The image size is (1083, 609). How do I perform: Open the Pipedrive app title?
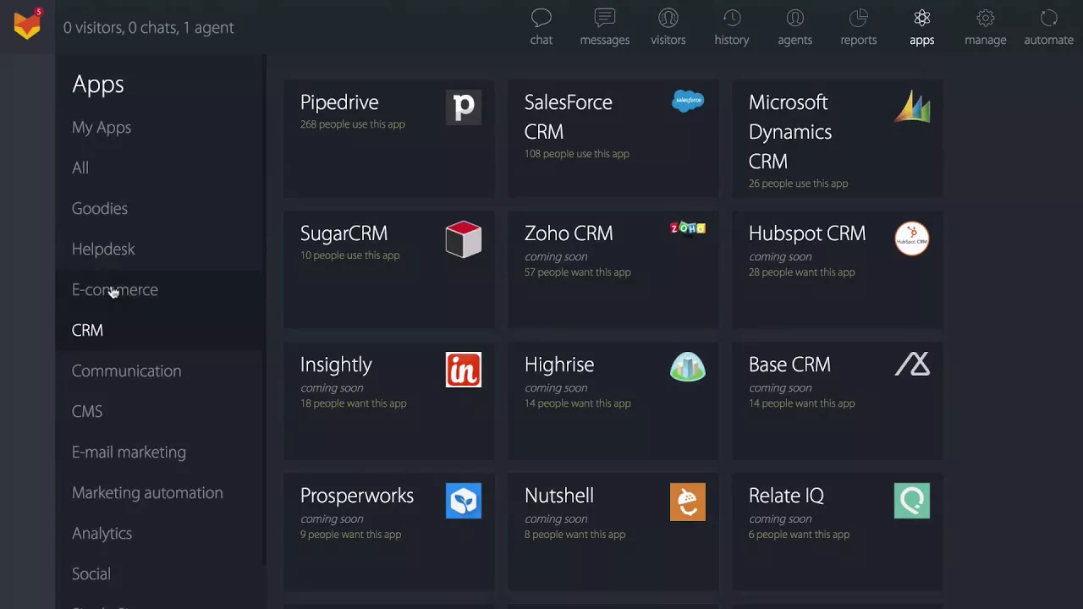pyautogui.click(x=339, y=102)
